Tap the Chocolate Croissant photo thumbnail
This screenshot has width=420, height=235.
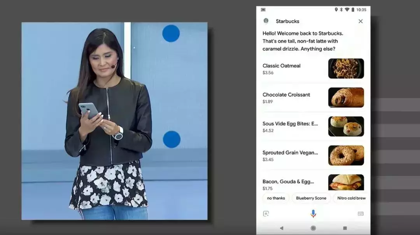point(346,97)
